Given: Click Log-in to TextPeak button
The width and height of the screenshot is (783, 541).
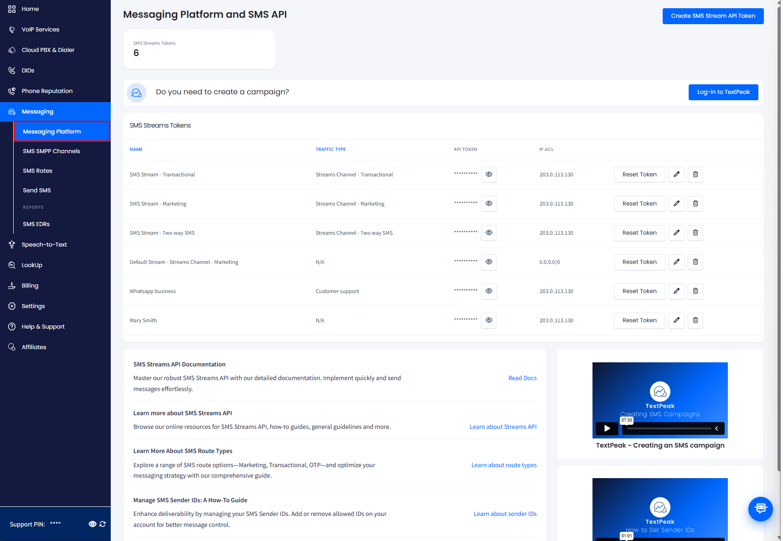Looking at the screenshot, I should (723, 92).
